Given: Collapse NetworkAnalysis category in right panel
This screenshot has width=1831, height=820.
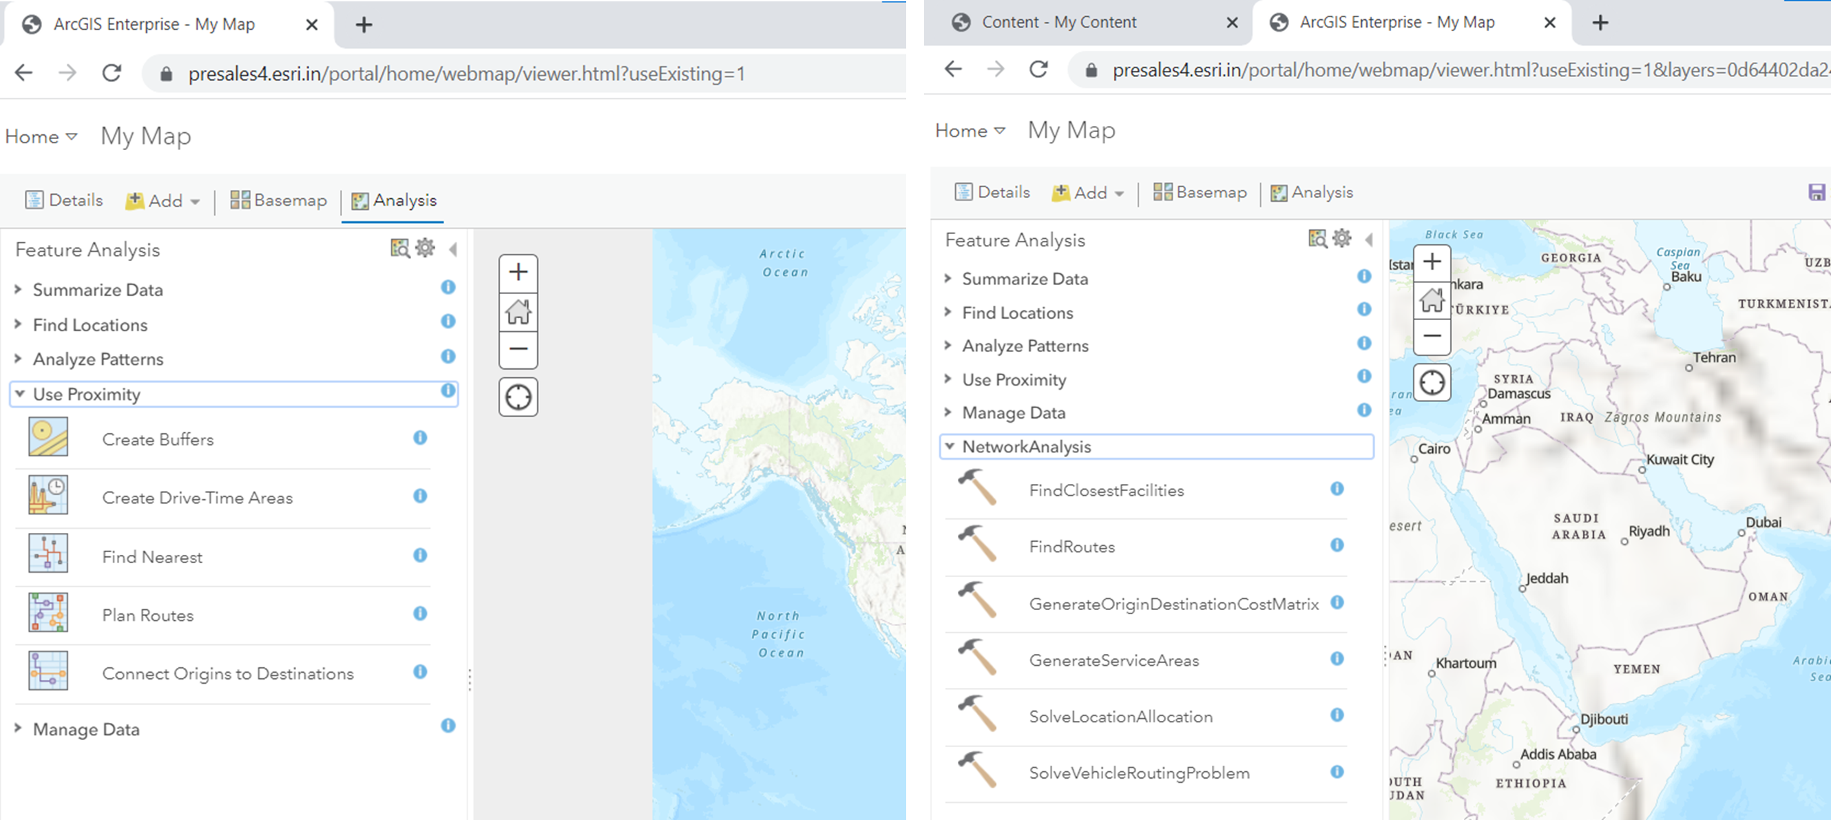Looking at the screenshot, I should point(1156,446).
